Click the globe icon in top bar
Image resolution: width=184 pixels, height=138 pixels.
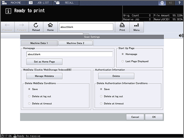162,3
